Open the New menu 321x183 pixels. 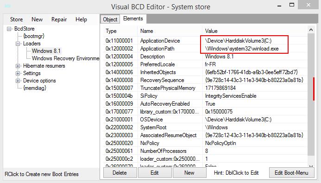point(37,19)
